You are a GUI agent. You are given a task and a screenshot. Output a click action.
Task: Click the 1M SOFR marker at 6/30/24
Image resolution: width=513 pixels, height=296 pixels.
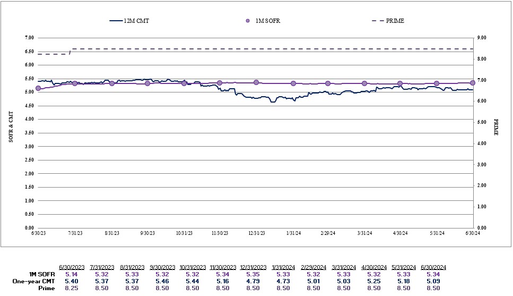tap(473, 83)
